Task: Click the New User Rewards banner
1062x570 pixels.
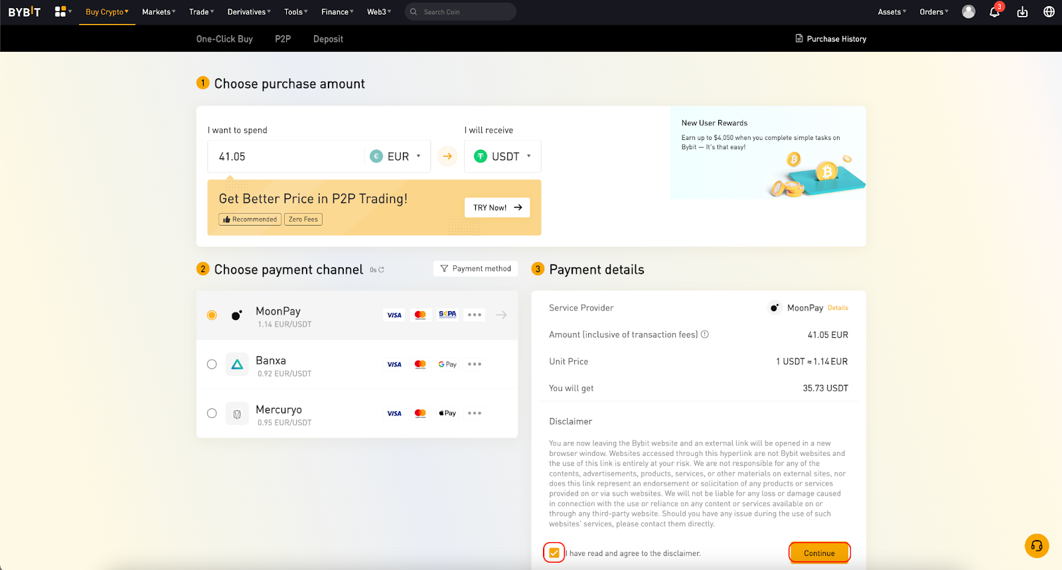Action: tap(768, 153)
